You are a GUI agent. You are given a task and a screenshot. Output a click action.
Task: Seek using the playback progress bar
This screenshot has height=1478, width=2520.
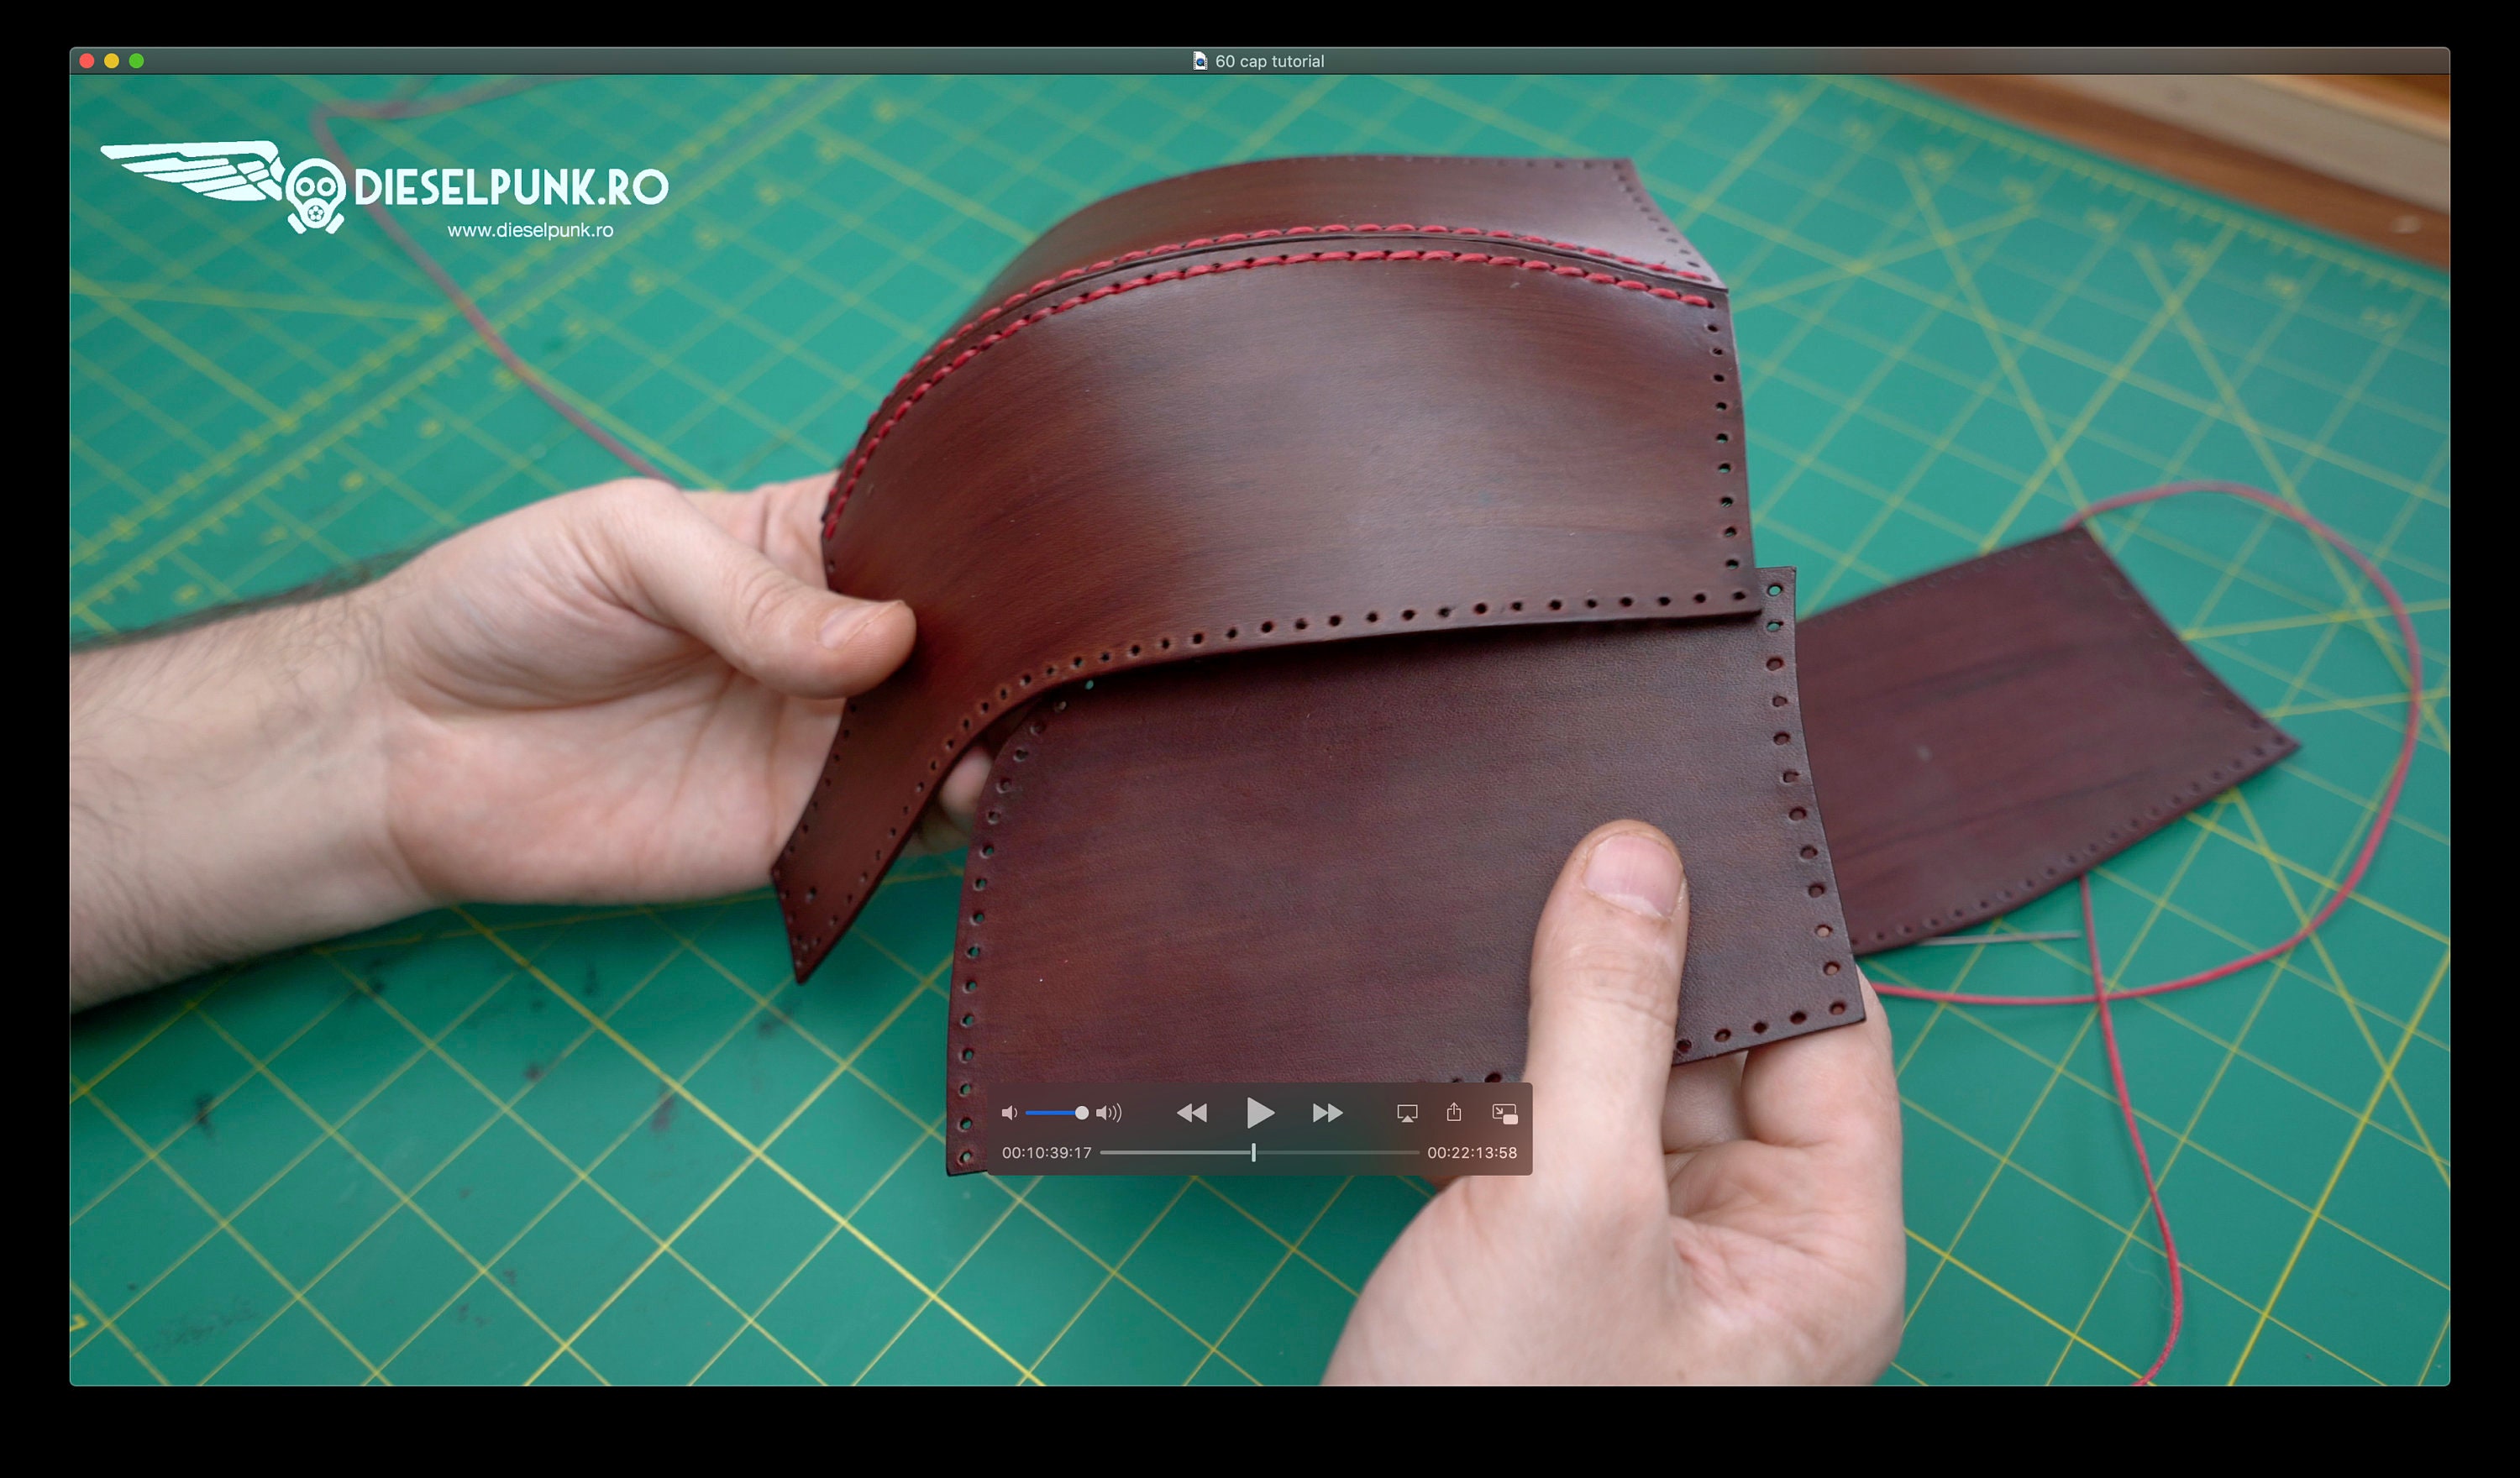click(1260, 1152)
